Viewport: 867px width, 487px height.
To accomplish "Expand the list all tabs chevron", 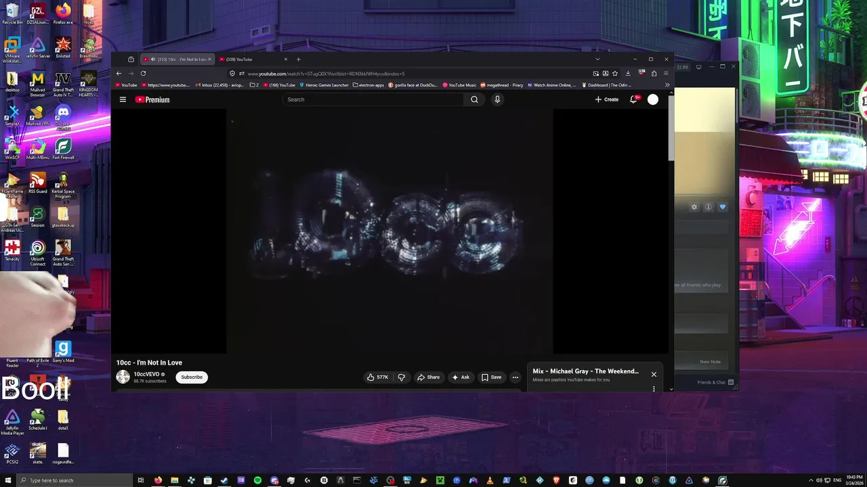I will click(x=597, y=60).
